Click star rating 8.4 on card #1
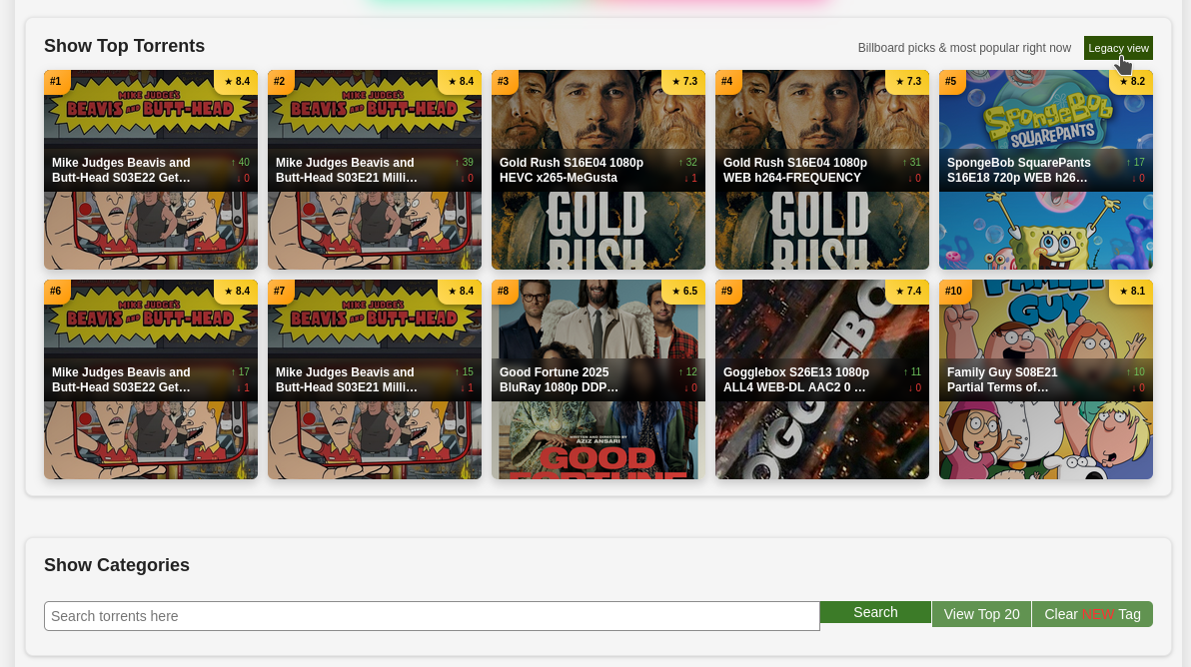Screen dimensions: 1191x667 [x=236, y=81]
